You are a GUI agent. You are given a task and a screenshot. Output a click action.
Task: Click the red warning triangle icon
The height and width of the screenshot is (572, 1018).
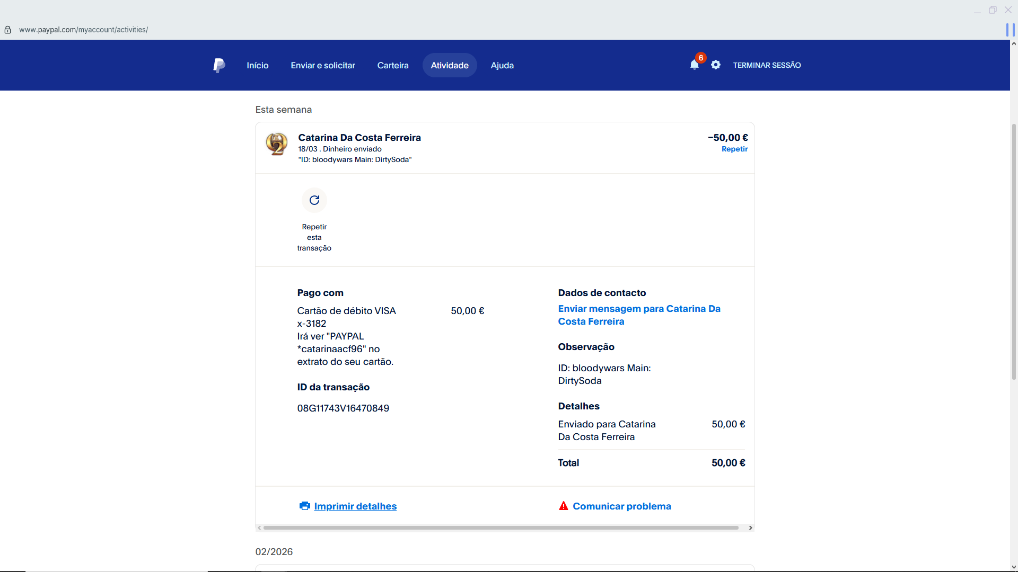[x=563, y=506]
